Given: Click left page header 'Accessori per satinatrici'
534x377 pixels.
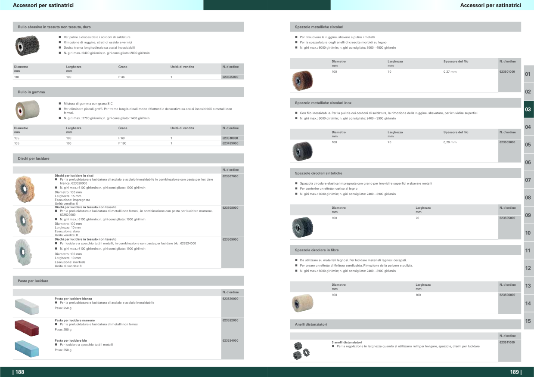Looking at the screenshot, I should click(x=43, y=5).
